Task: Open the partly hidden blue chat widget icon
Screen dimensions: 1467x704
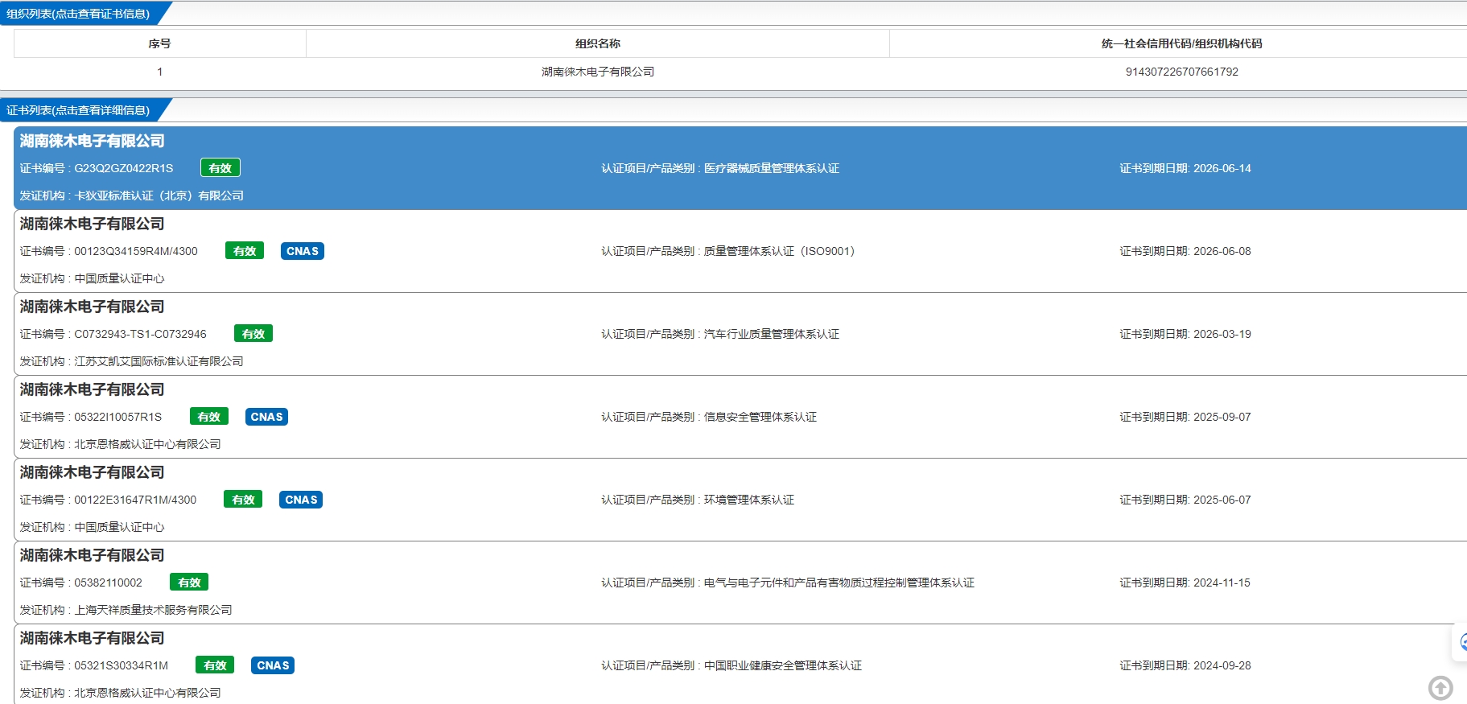Action: 1461,643
